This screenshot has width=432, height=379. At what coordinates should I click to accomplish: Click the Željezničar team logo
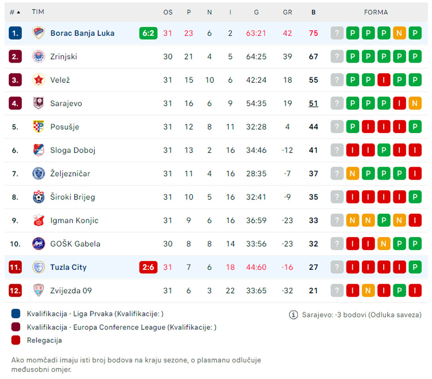(x=39, y=174)
